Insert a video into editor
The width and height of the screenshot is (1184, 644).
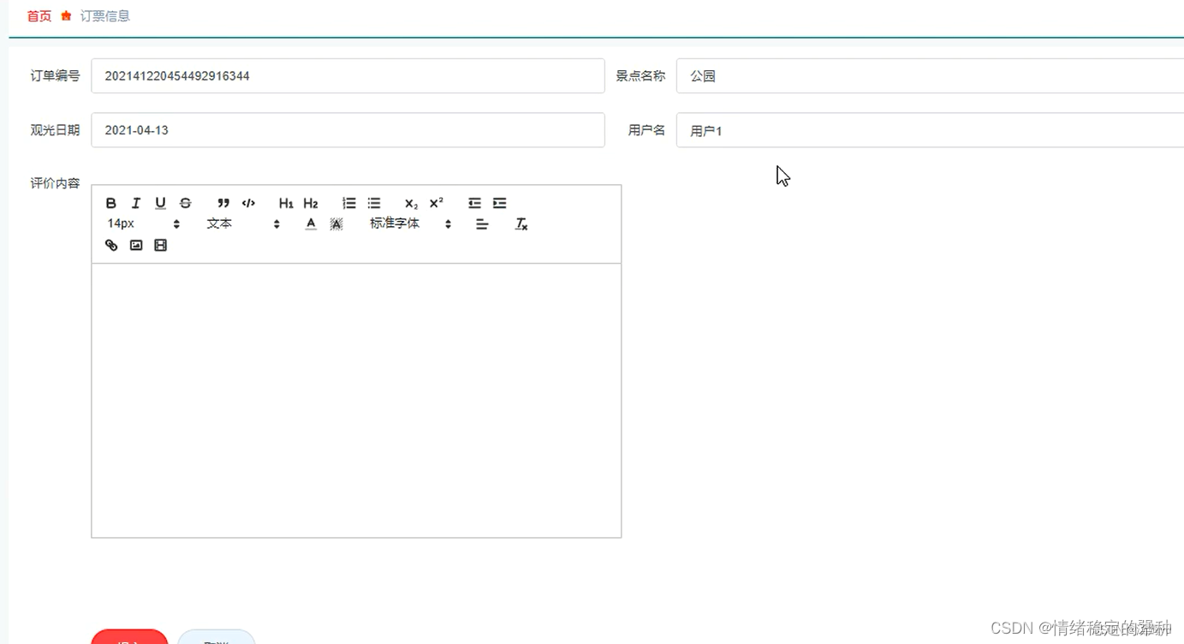pyautogui.click(x=160, y=245)
